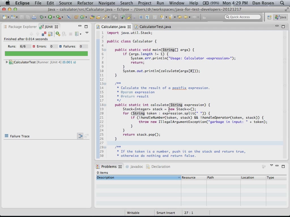This screenshot has height=217, width=290.
Task: Open the Problems view menu triangle
Action: point(271,165)
